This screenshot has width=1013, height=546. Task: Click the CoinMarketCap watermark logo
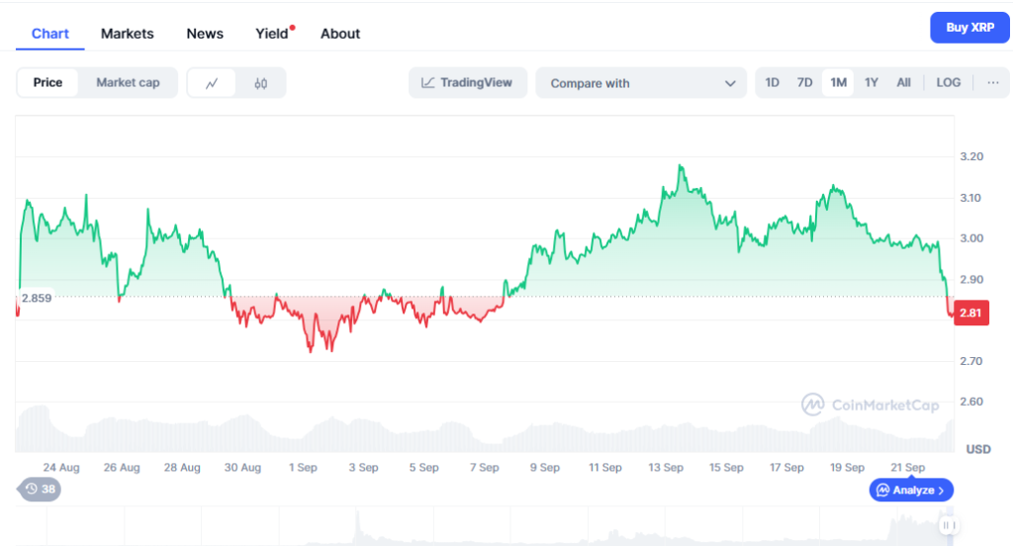pos(872,404)
